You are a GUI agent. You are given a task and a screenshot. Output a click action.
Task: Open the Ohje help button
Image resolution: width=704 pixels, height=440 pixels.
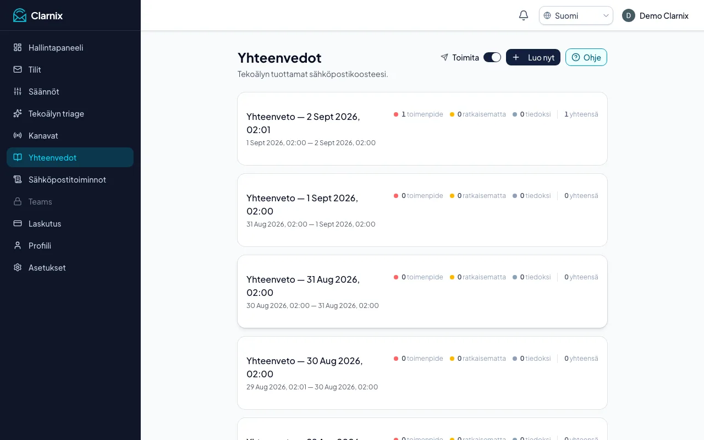click(586, 57)
